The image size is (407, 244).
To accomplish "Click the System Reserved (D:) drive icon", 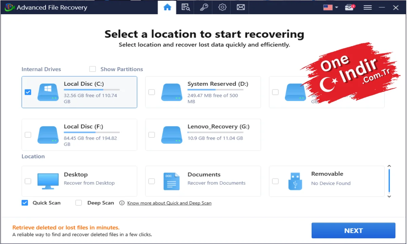I will (172, 92).
